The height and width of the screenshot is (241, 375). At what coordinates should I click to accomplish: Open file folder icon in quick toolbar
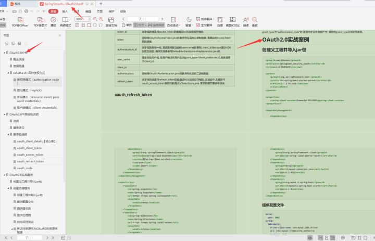pyautogui.click(x=15, y=11)
